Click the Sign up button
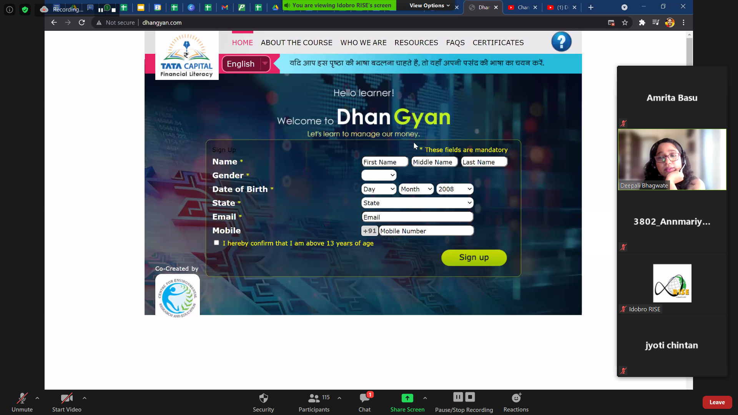This screenshot has height=415, width=738. 474,257
